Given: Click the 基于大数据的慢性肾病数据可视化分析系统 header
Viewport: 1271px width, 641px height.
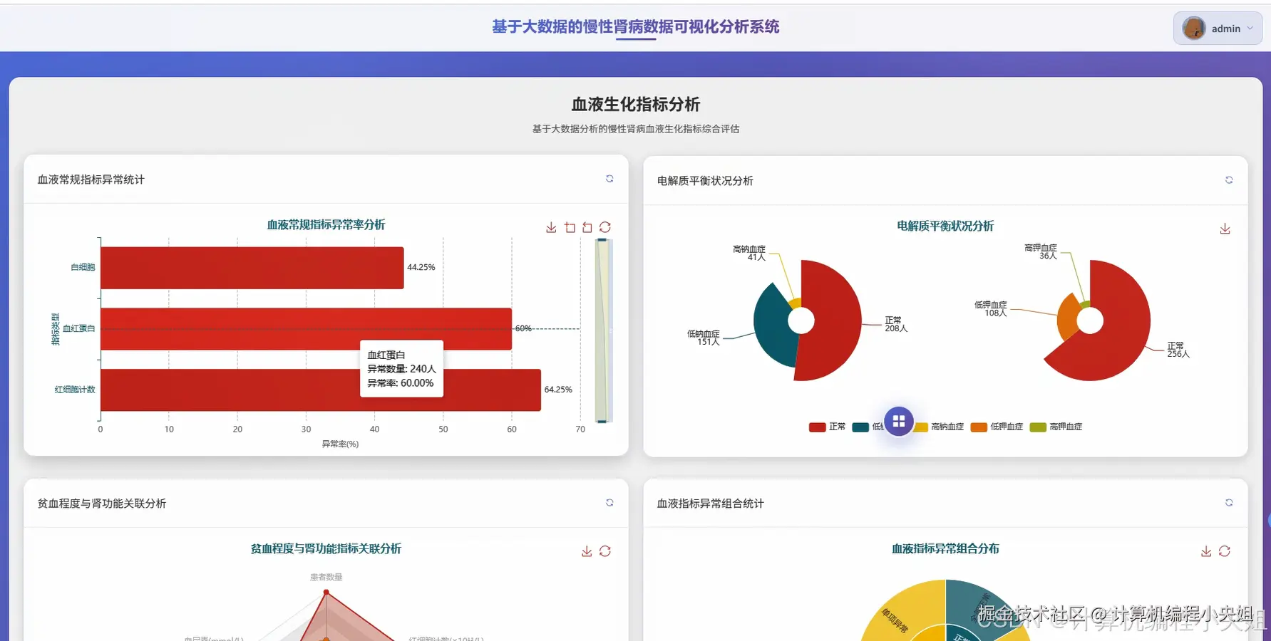Looking at the screenshot, I should tap(634, 27).
